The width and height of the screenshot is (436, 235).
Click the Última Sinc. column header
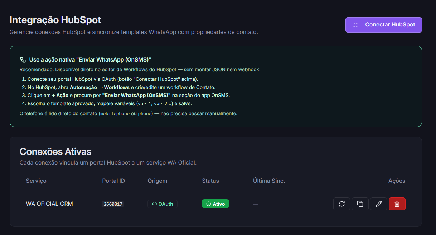point(269,181)
